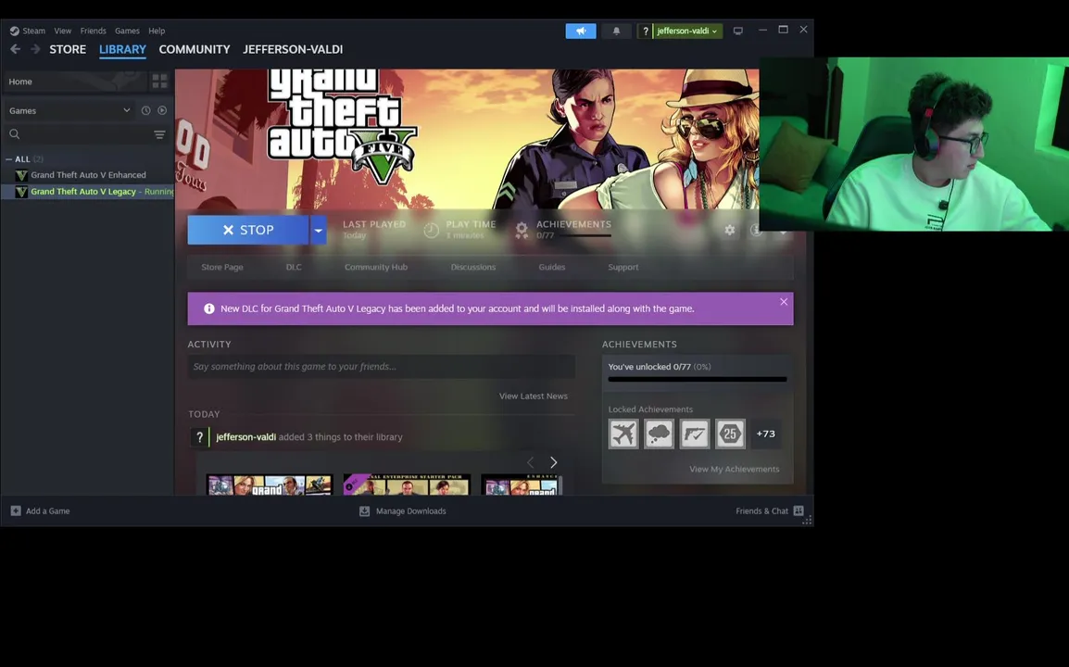Click the airplane locked achievement icon
Viewport: 1069px width, 667px height.
(x=623, y=434)
